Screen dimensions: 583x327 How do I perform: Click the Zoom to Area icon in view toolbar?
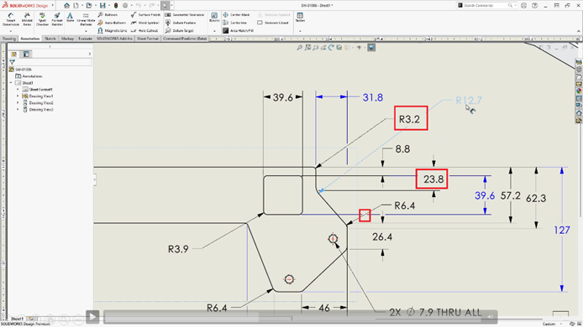[x=307, y=48]
